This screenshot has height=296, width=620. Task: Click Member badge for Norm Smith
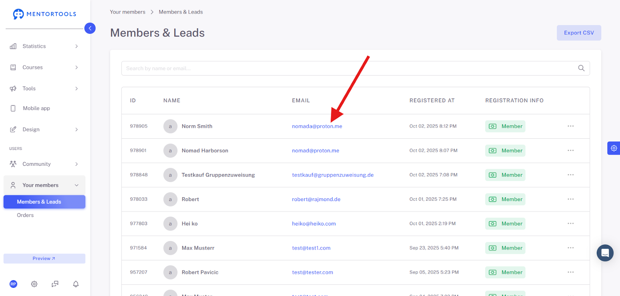pos(505,126)
